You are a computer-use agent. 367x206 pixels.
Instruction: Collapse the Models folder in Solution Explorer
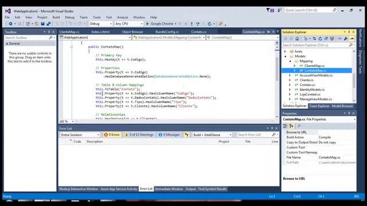[285, 56]
